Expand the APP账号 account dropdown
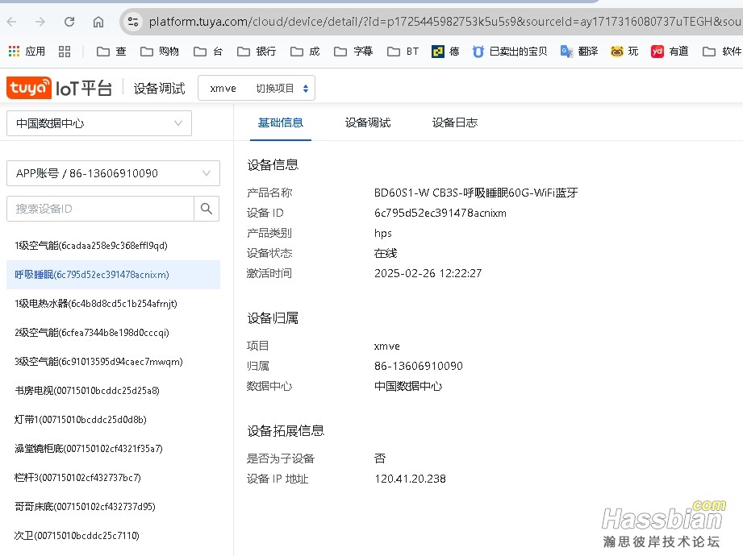Screen dimensions: 743x556 click(x=113, y=173)
